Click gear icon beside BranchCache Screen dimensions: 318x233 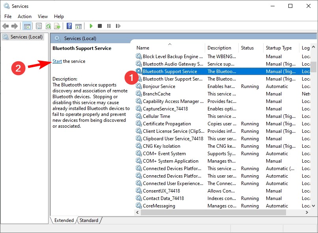[x=139, y=94]
